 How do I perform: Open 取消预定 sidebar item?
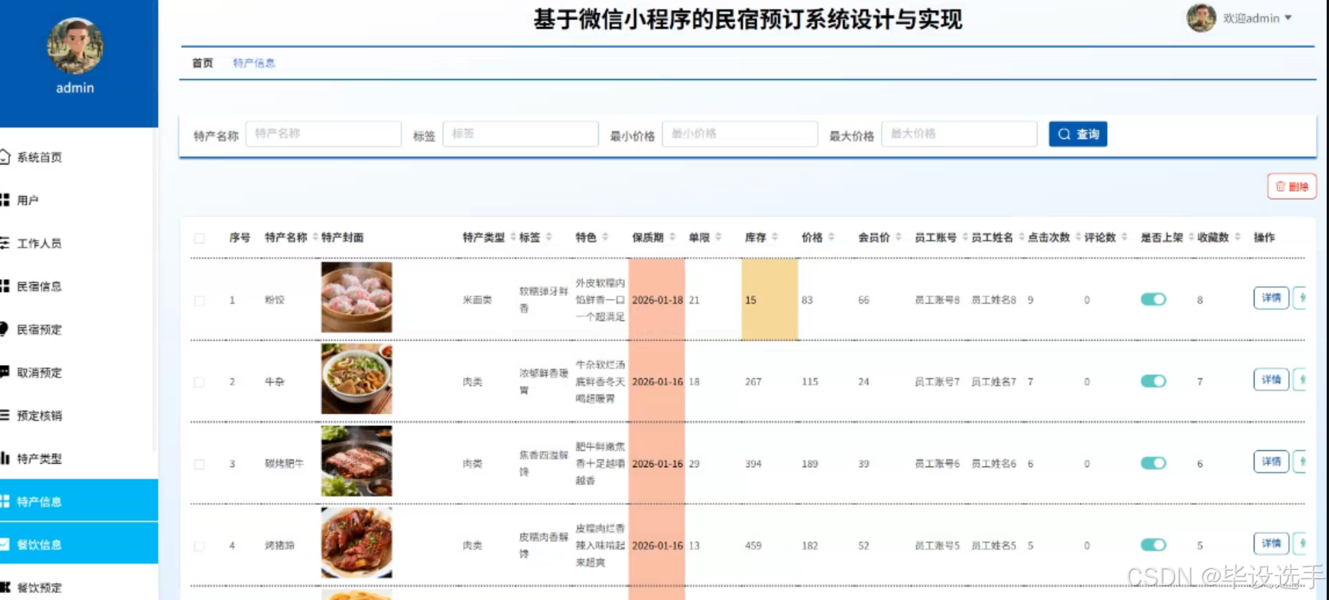(x=39, y=373)
